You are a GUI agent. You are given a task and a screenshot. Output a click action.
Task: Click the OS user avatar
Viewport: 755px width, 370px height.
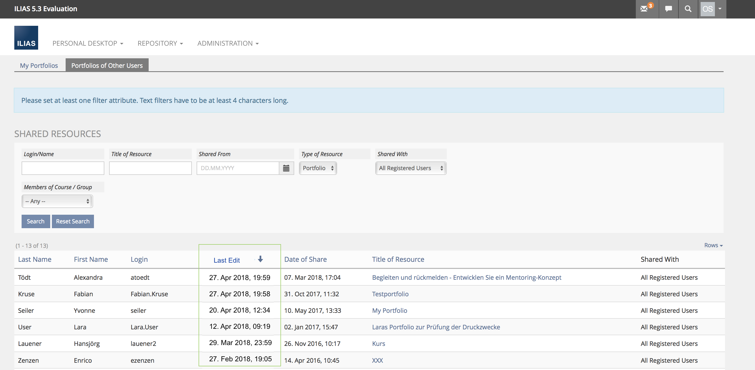(x=707, y=9)
